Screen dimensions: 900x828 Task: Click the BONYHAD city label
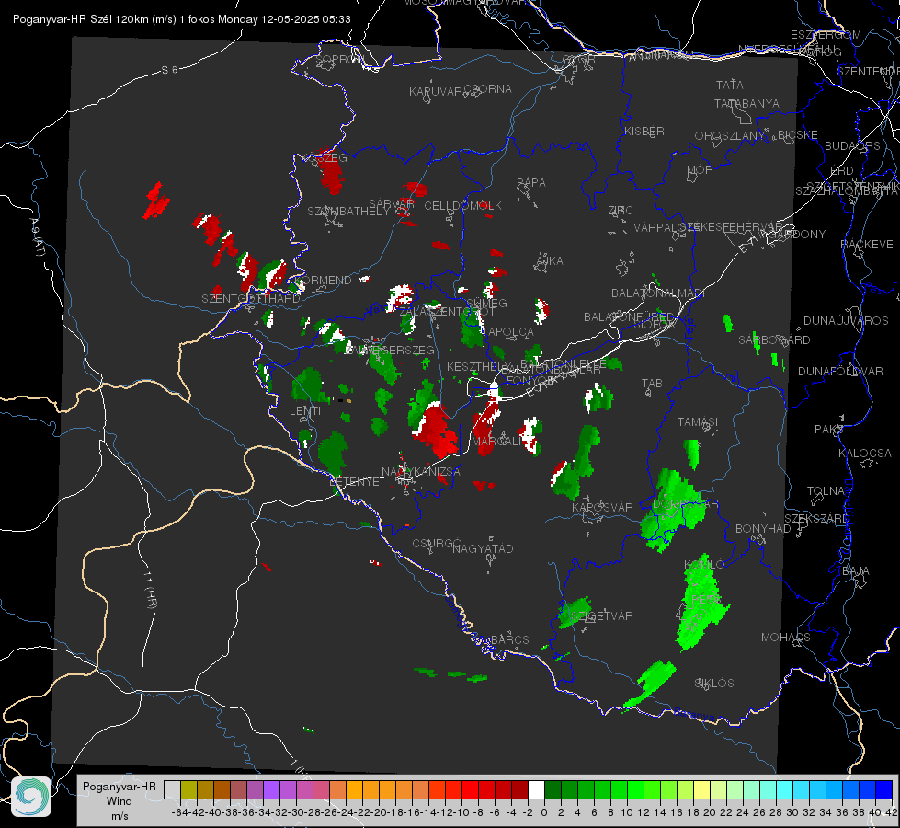pos(763,529)
